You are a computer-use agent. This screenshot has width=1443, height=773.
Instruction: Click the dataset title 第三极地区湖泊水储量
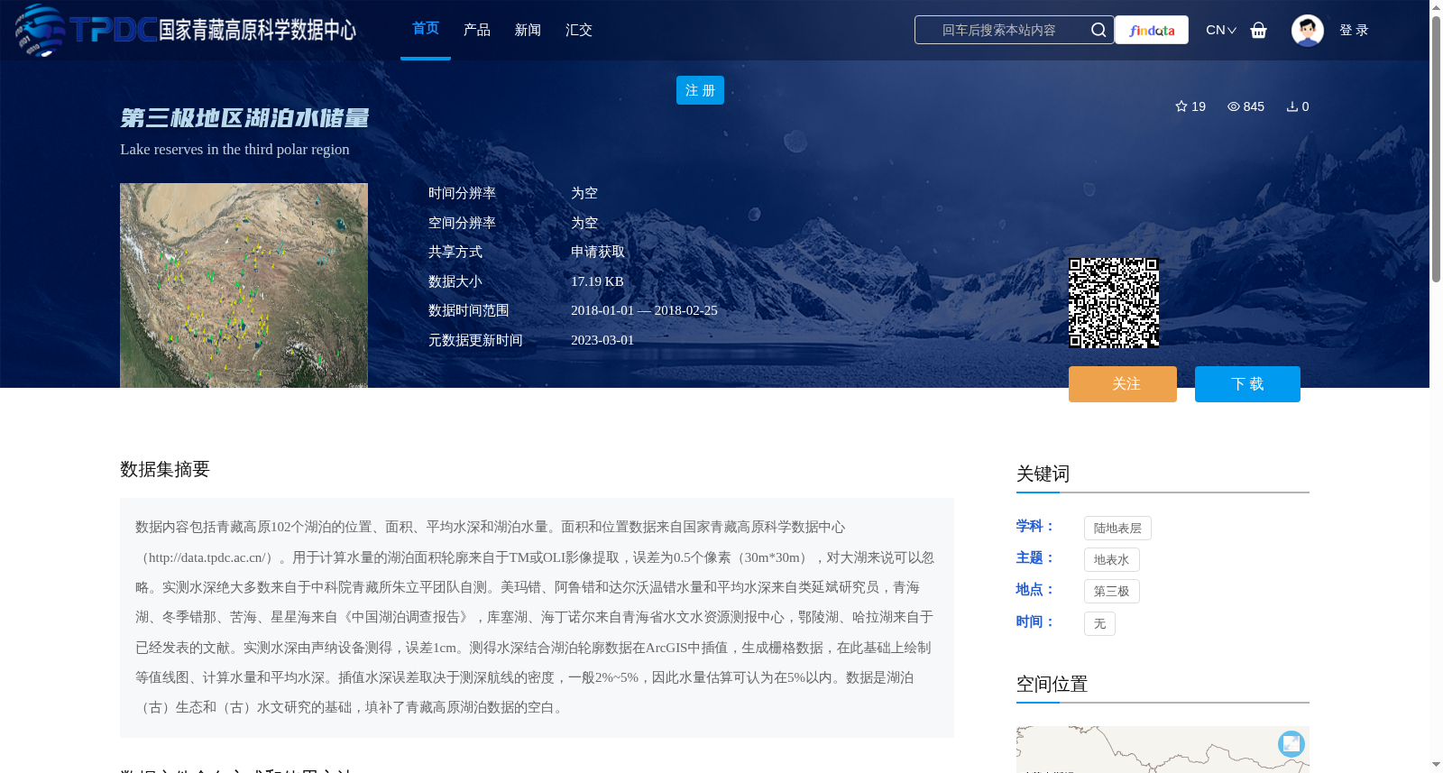[x=244, y=118]
